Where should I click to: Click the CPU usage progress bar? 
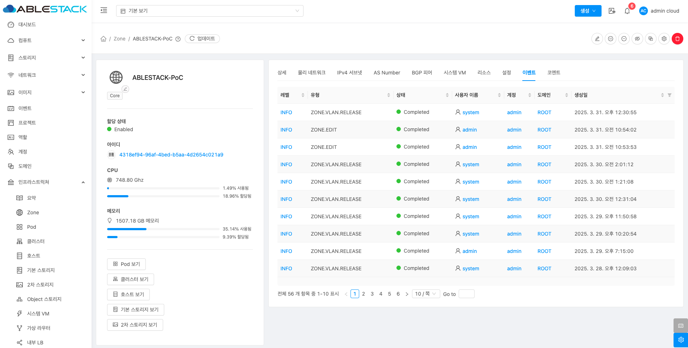tap(163, 188)
